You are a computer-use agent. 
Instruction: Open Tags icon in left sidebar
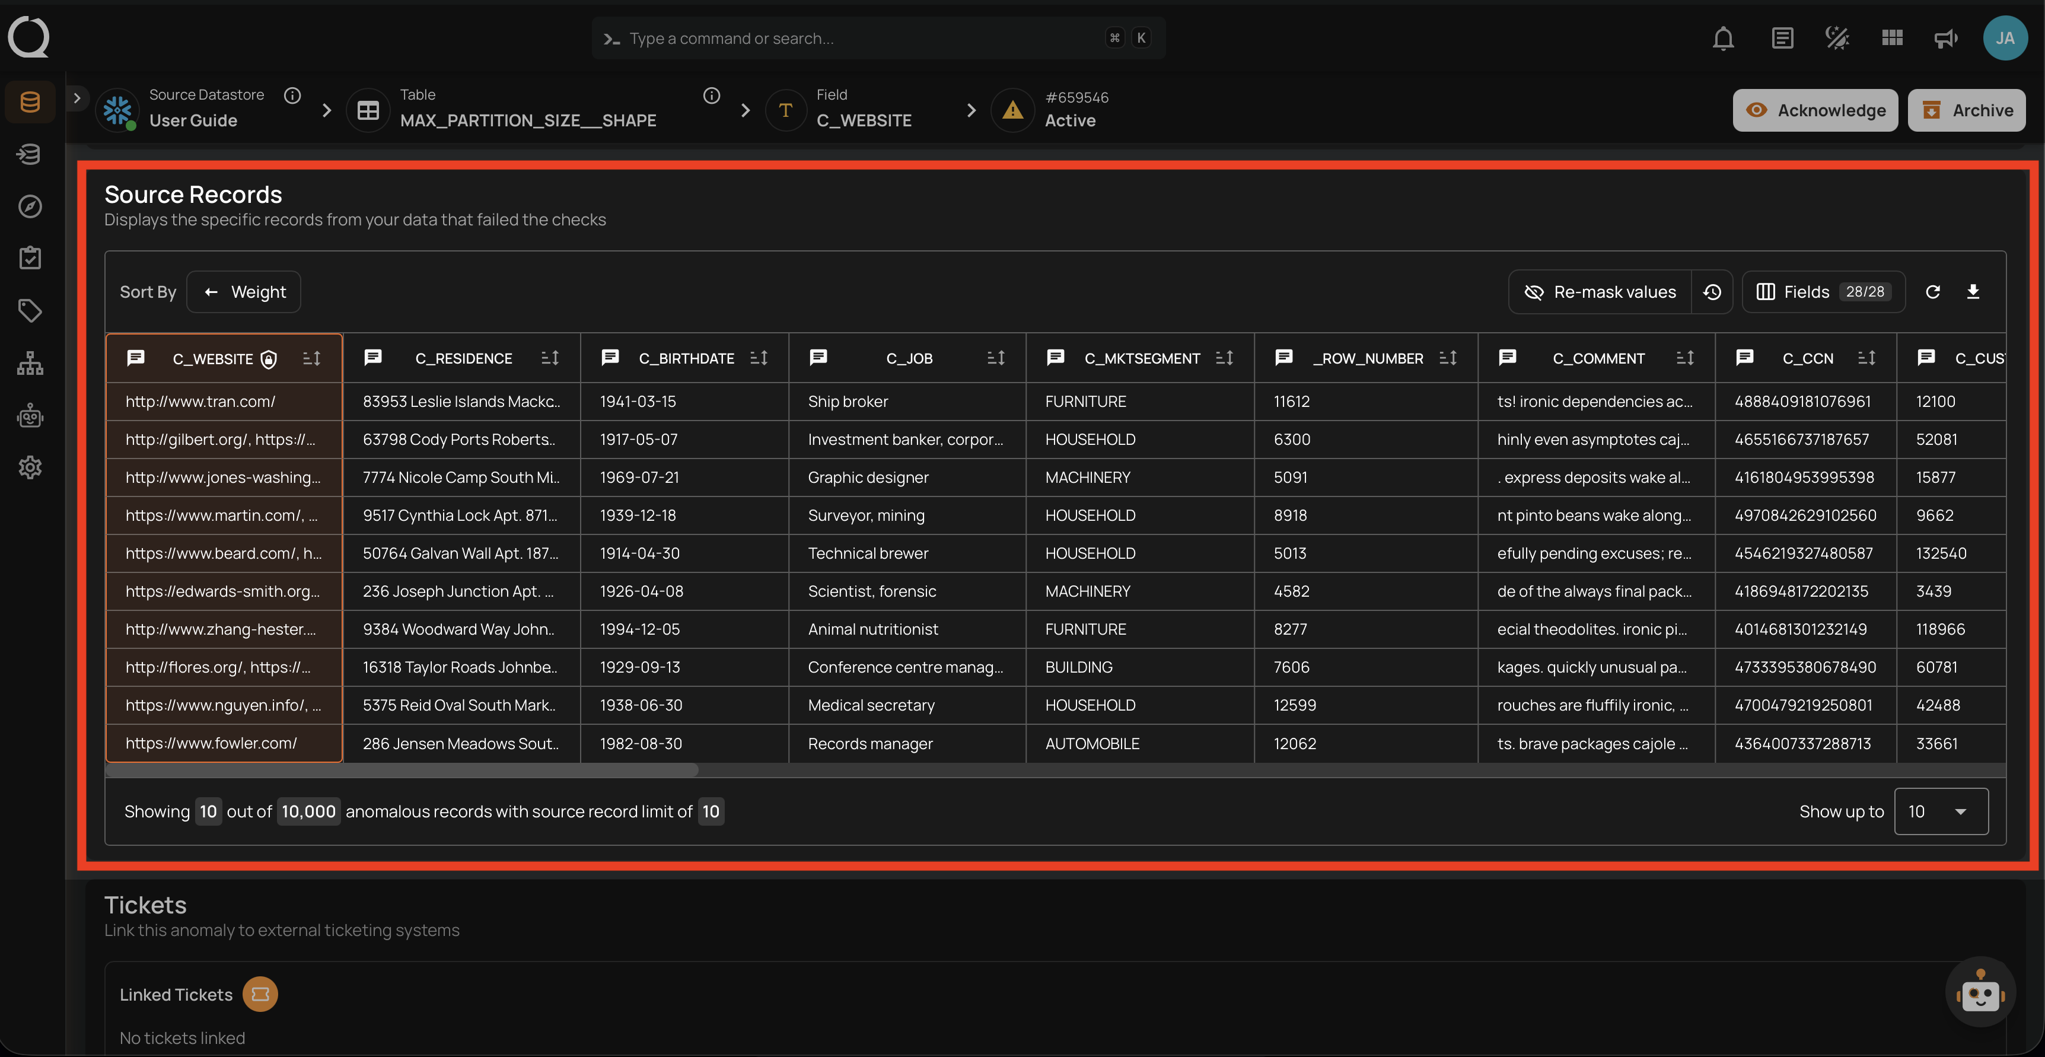30,310
